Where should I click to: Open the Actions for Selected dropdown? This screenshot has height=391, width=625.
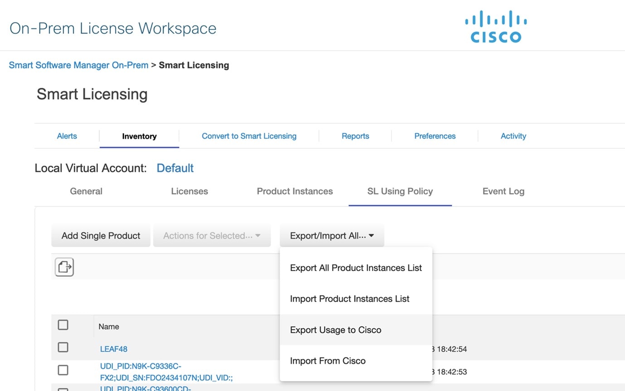(212, 235)
